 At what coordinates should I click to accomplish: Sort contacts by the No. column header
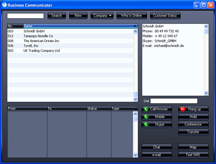tap(15, 26)
